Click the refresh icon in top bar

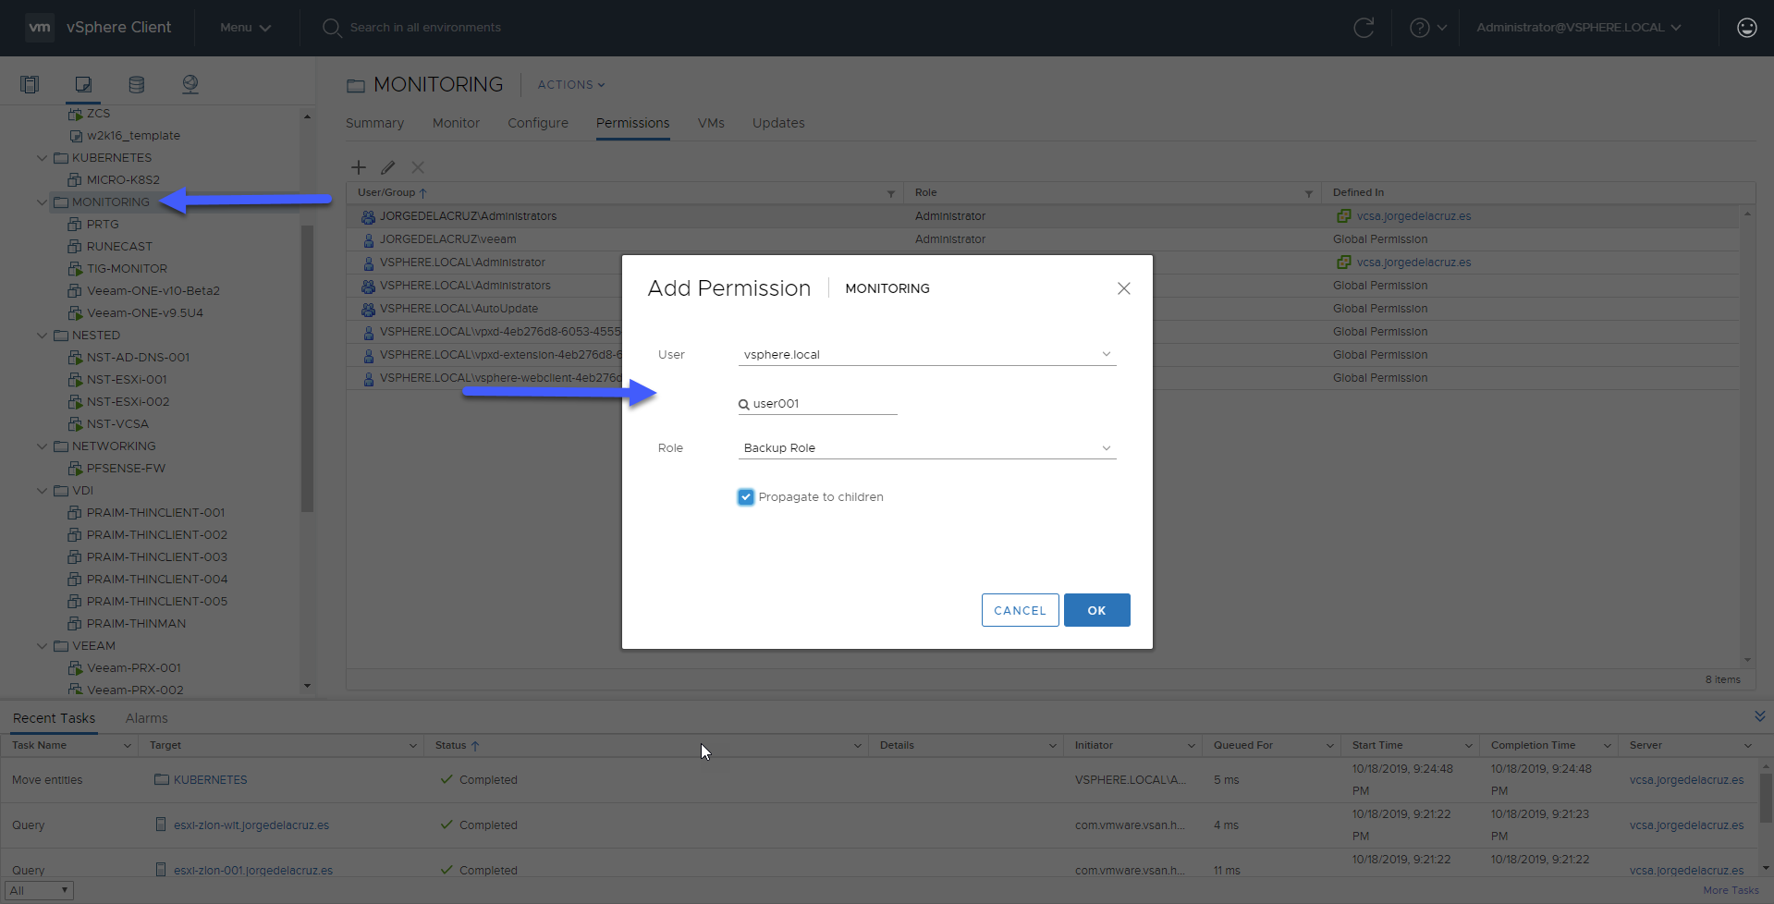(1364, 28)
